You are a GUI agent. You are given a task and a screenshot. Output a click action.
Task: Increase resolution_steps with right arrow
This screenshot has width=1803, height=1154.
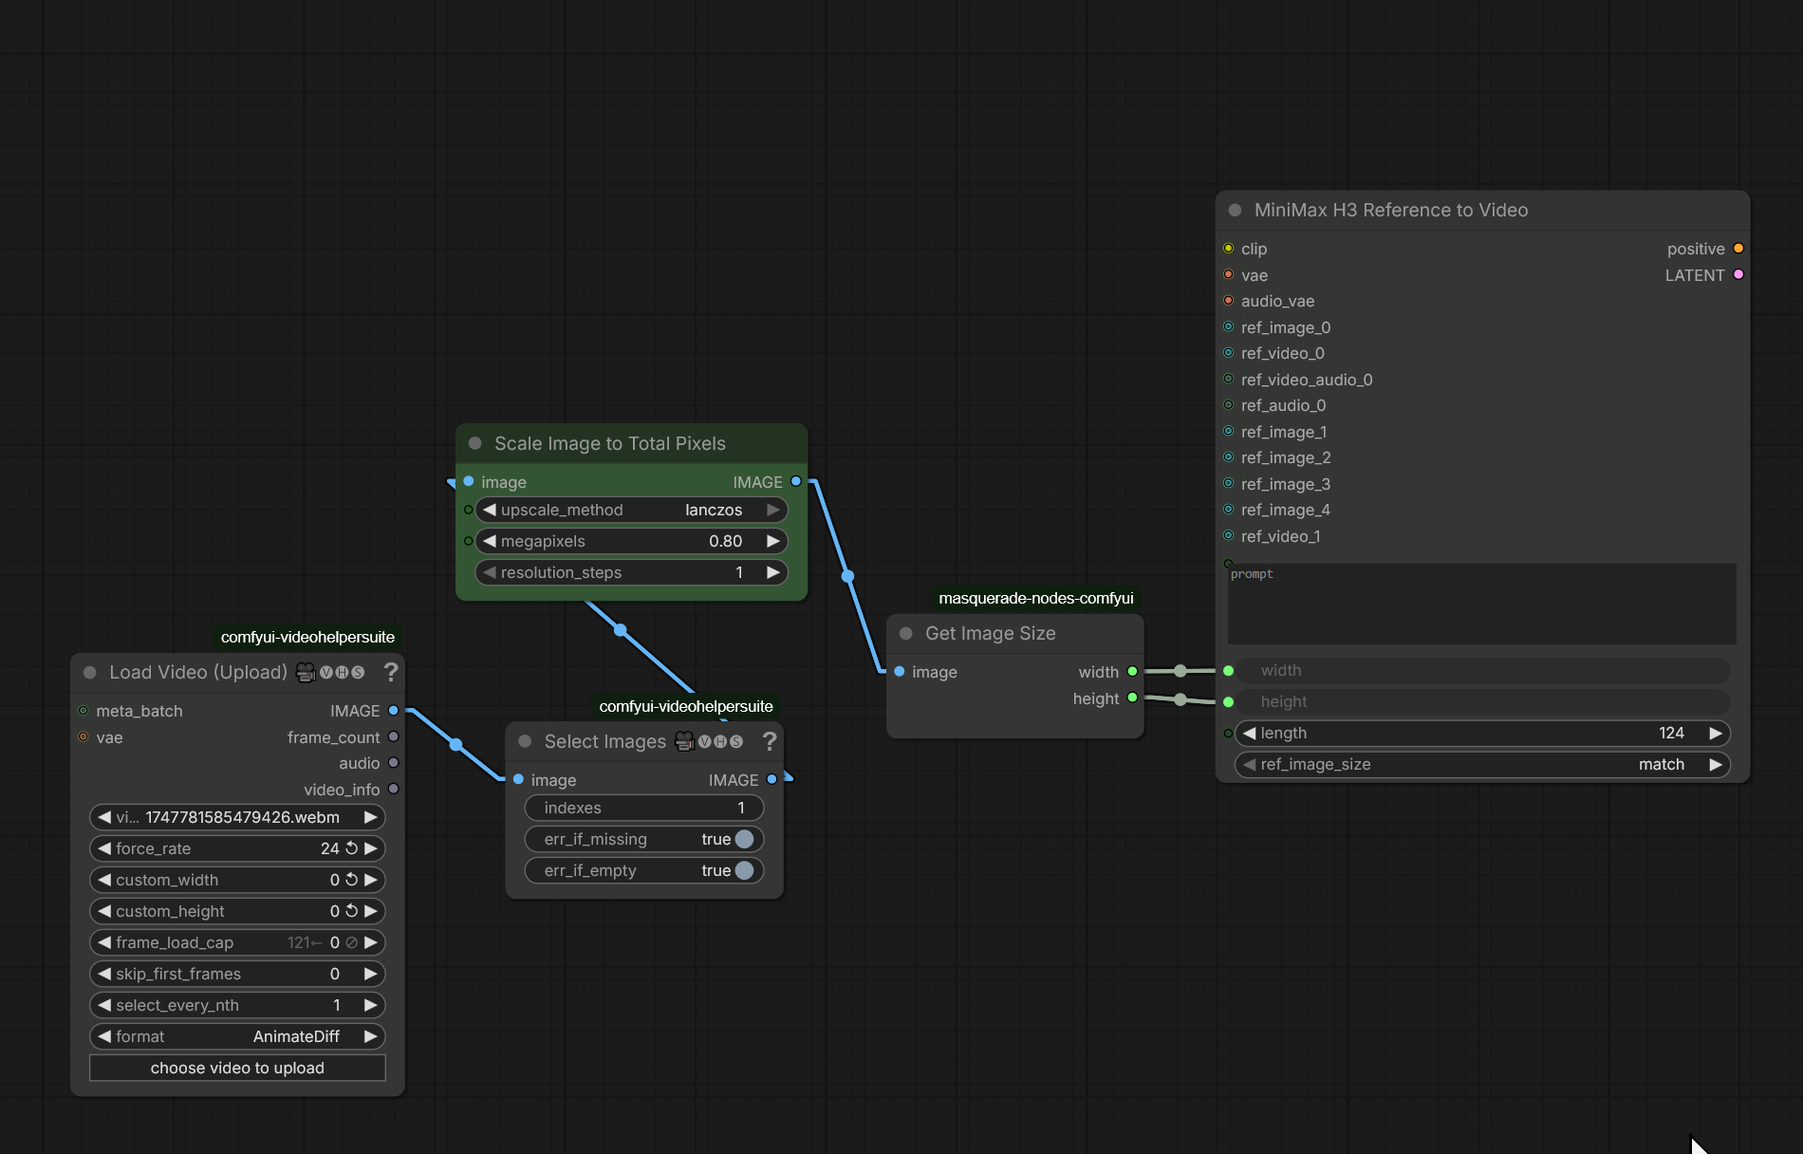tap(773, 572)
